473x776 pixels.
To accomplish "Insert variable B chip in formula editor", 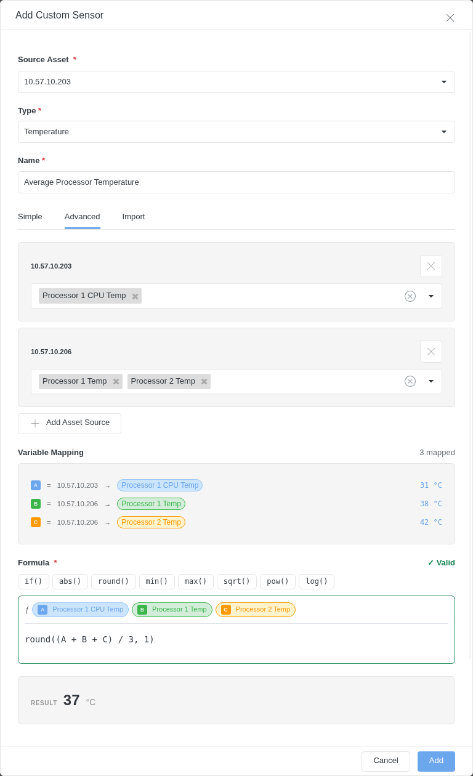I will 172,610.
